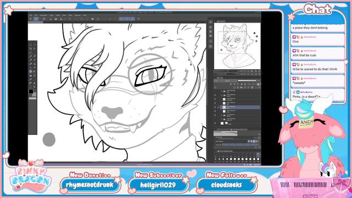Open the Help menu
Screen dimensions: 352x198
(85, 15)
